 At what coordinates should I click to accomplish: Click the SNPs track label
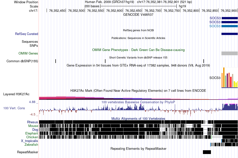(34, 45)
